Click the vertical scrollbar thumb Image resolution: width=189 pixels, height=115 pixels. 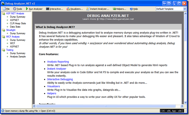click(185, 28)
